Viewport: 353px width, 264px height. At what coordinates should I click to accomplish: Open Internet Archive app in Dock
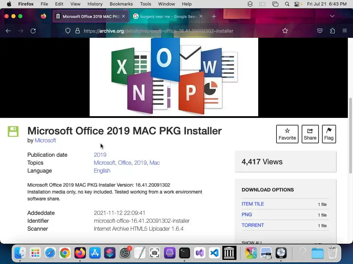click(229, 253)
